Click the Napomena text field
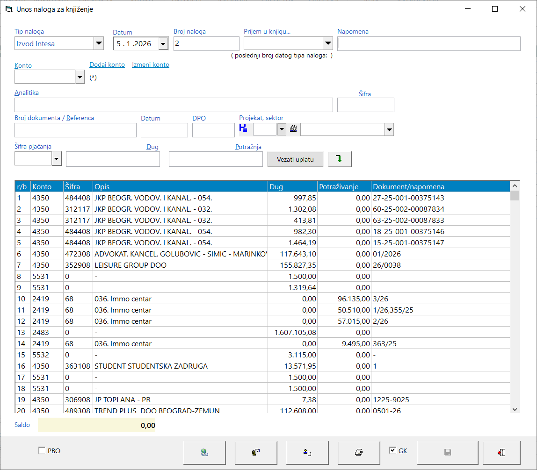Viewport: 537px width, 470px height. 429,44
